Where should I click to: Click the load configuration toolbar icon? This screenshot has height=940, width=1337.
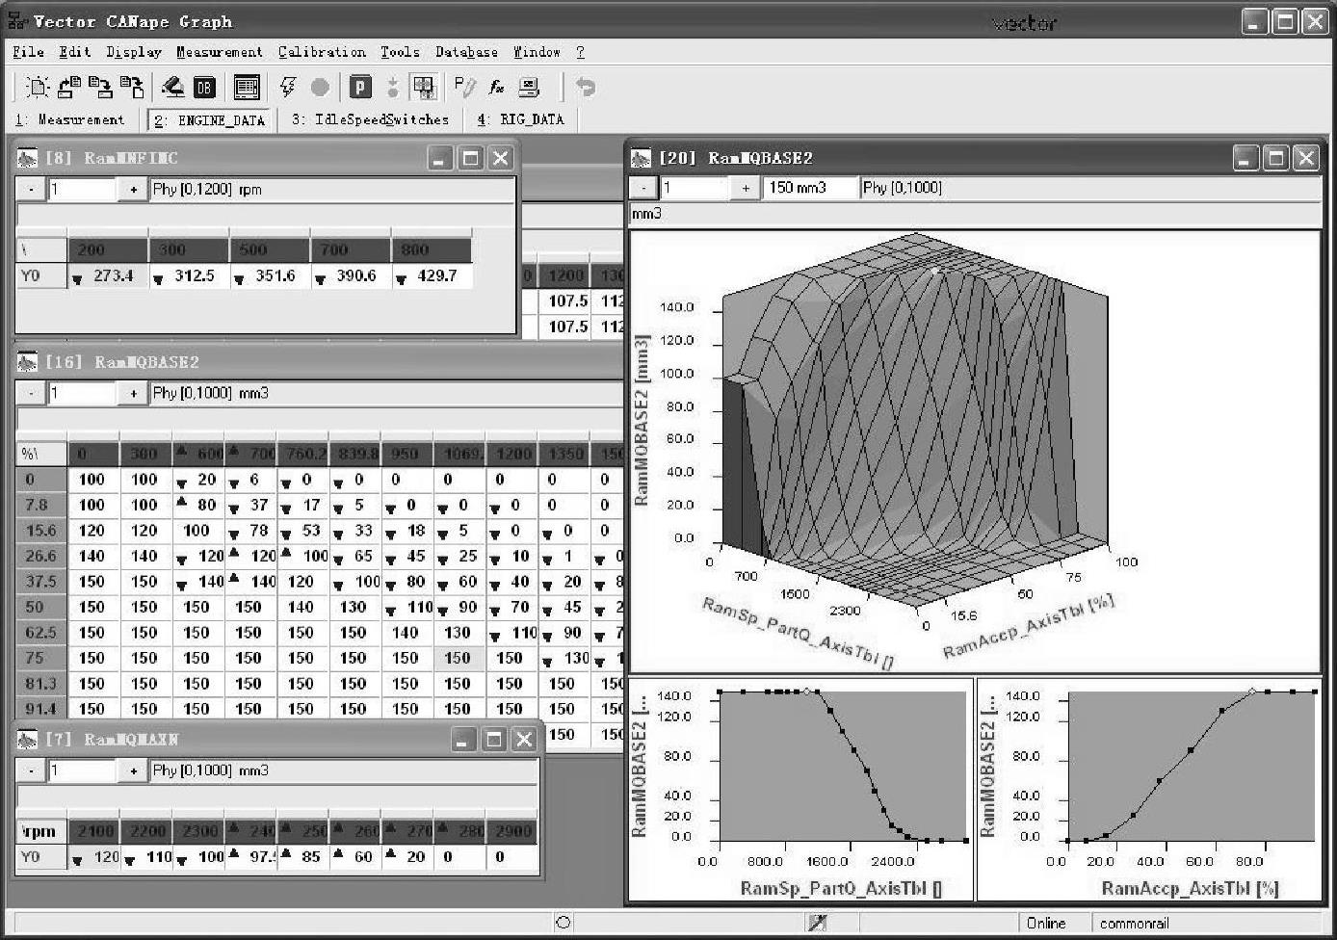68,88
